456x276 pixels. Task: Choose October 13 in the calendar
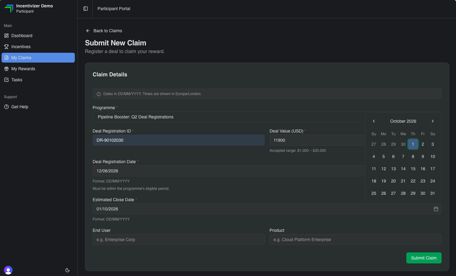coord(393,169)
